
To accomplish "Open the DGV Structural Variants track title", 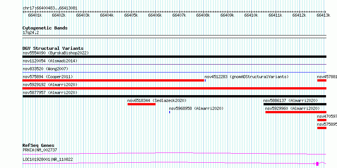I will [x=53, y=48].
